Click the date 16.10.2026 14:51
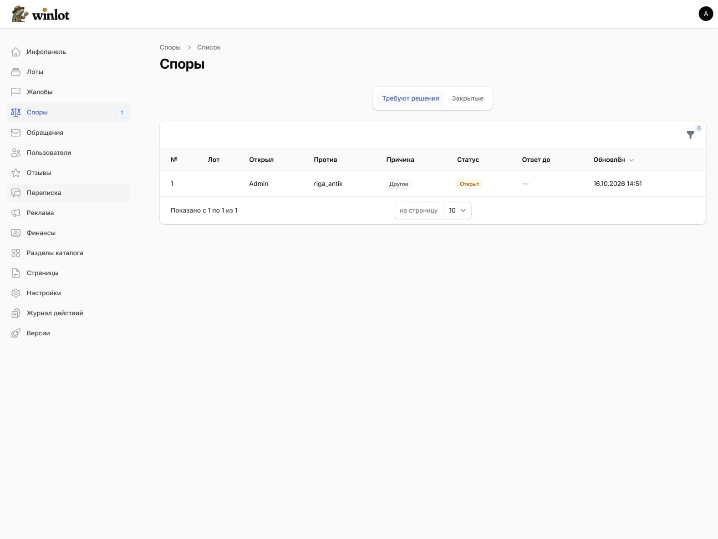 617,184
